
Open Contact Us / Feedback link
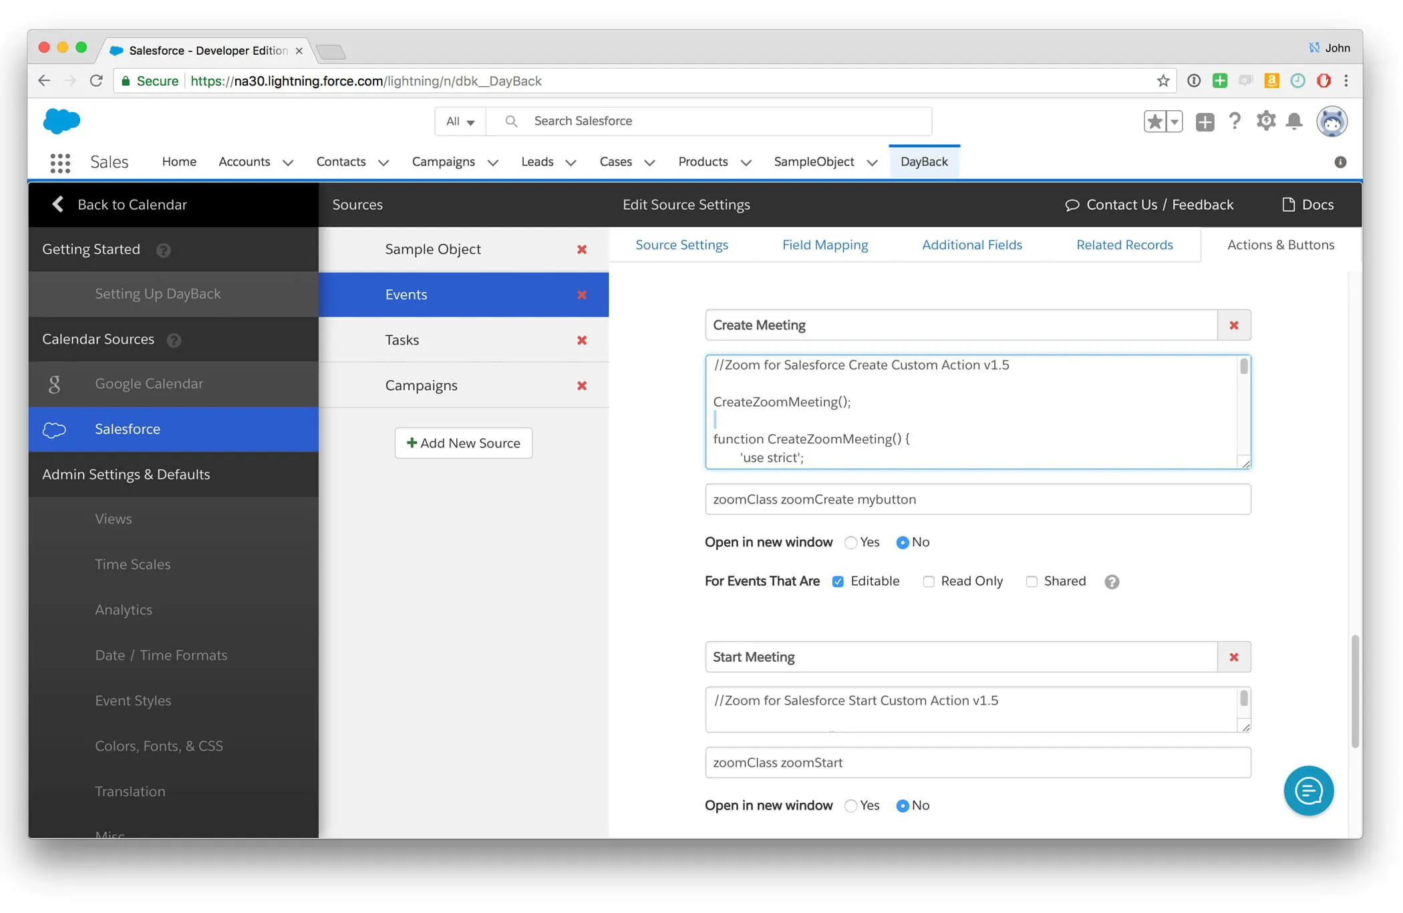(x=1149, y=204)
